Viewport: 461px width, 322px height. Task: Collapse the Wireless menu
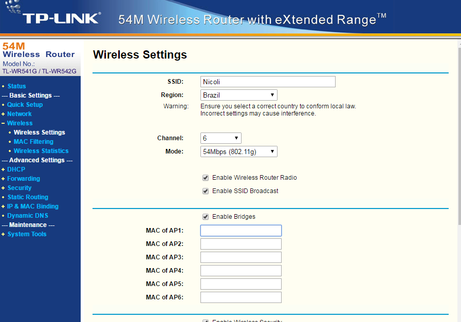coord(20,123)
